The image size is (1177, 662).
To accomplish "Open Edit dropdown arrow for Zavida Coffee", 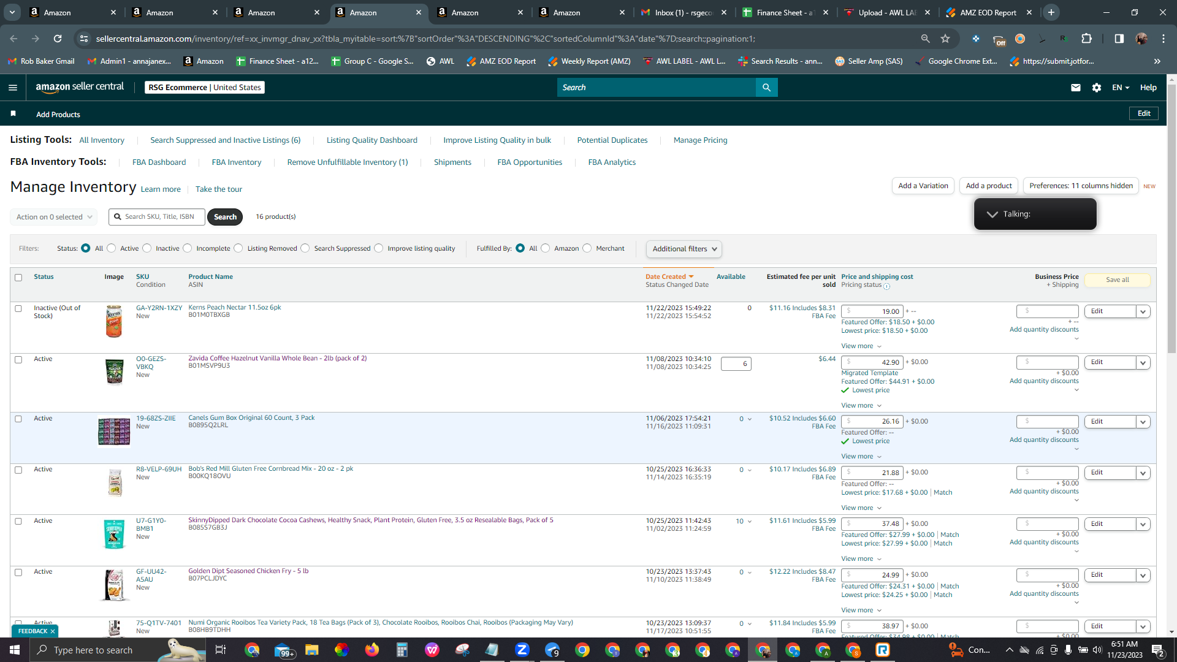I will click(1143, 362).
